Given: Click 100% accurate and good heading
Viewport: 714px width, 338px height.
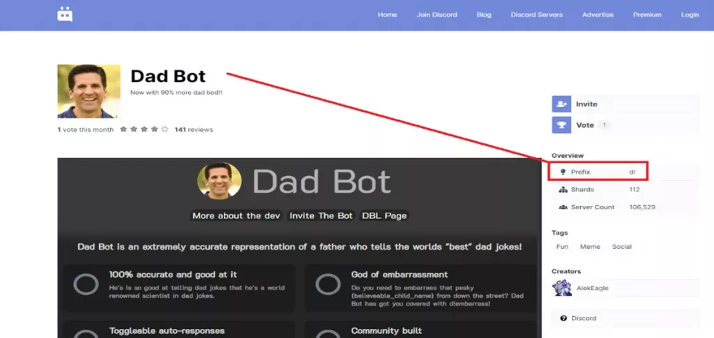Looking at the screenshot, I should click(x=173, y=275).
